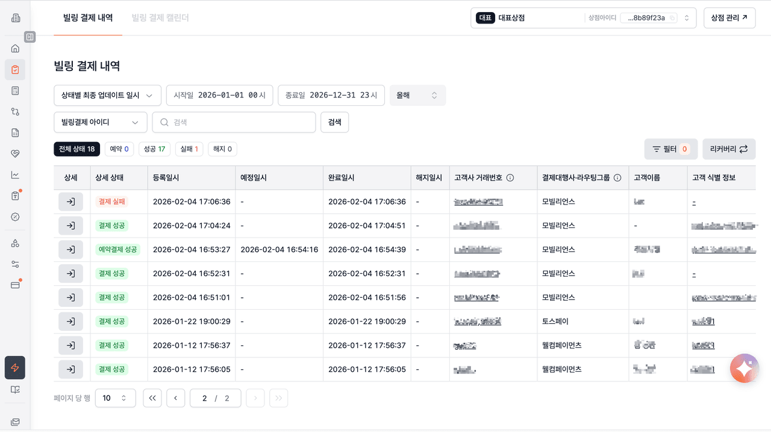Click the home icon in the sidebar
This screenshot has width=771, height=432.
tap(15, 48)
